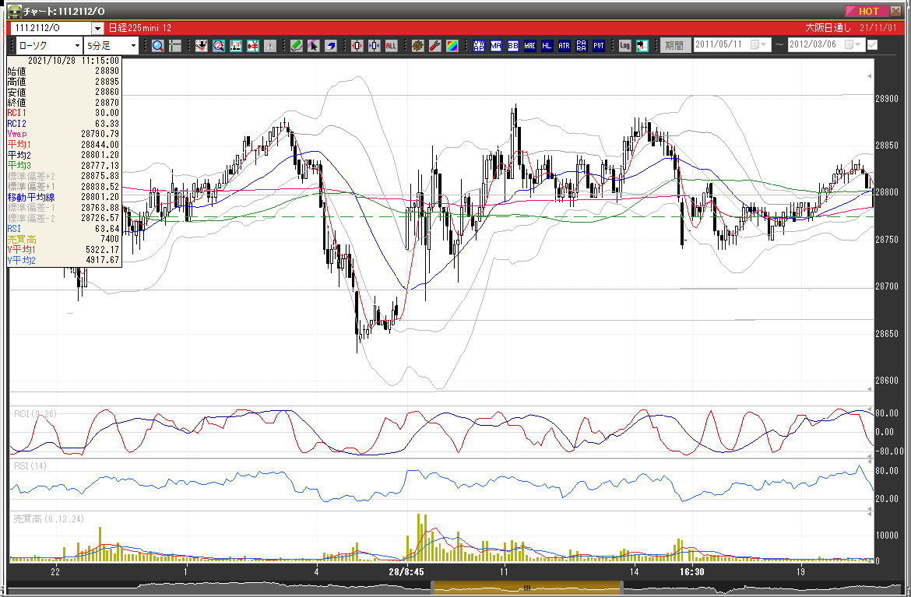Toggle the PVT pivot indicator icon
The width and height of the screenshot is (911, 597).
(x=599, y=45)
